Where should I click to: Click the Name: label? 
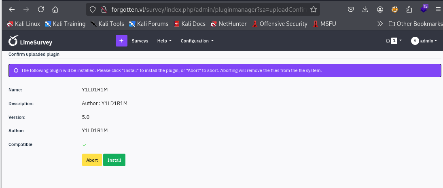(15, 90)
